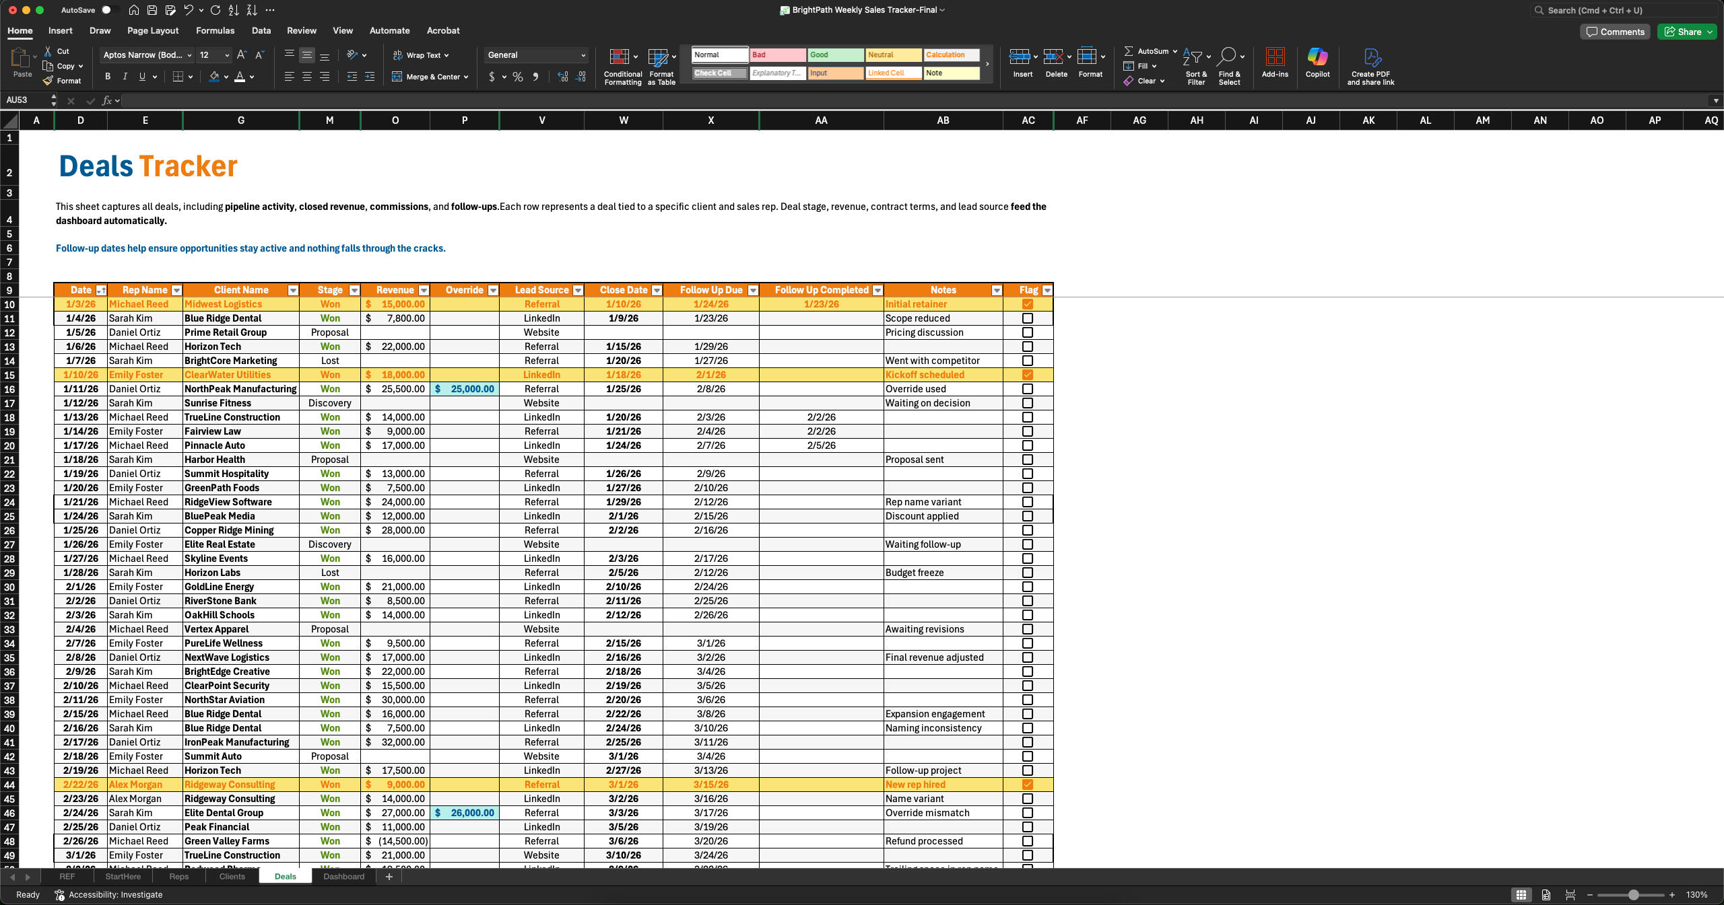The width and height of the screenshot is (1724, 905).
Task: Adjust the zoom slider in status bar
Action: pos(1633,895)
